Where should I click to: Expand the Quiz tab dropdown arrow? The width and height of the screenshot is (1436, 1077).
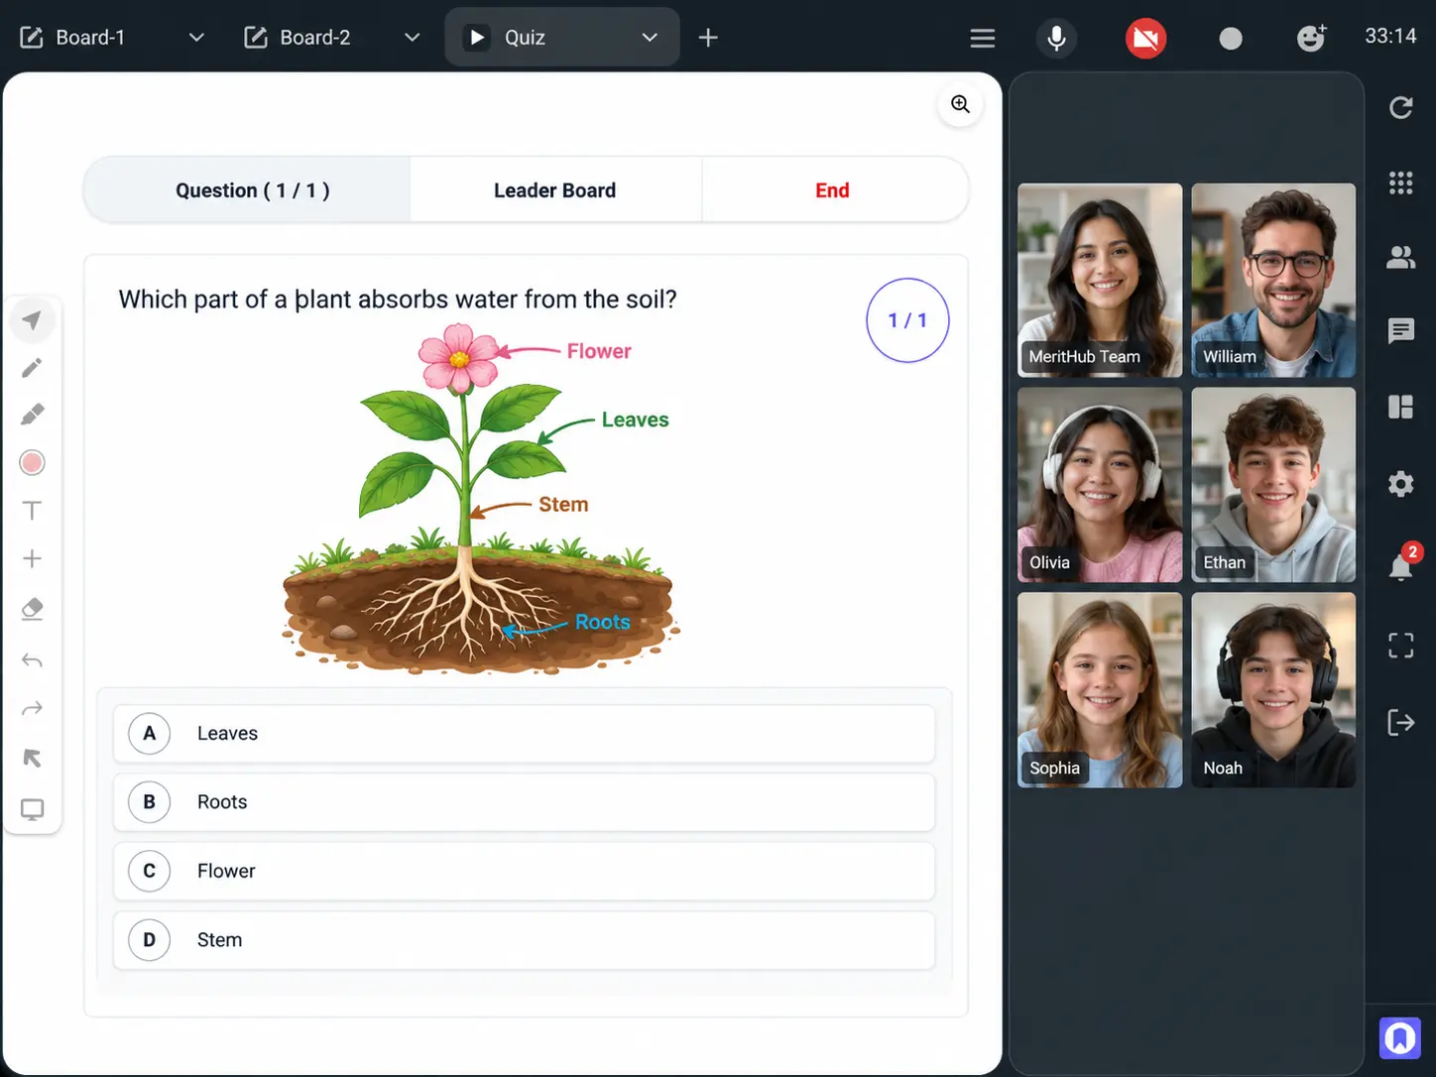[650, 38]
